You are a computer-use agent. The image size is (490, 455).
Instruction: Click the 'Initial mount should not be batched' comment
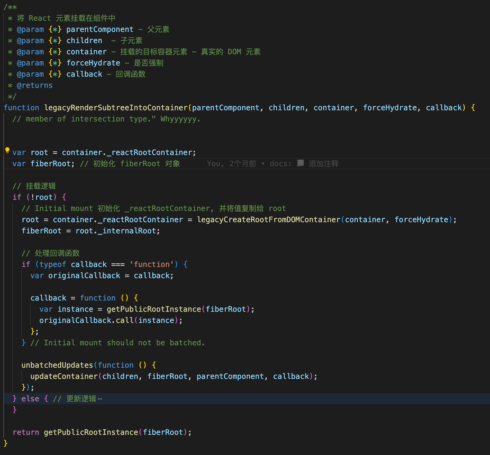(118, 343)
